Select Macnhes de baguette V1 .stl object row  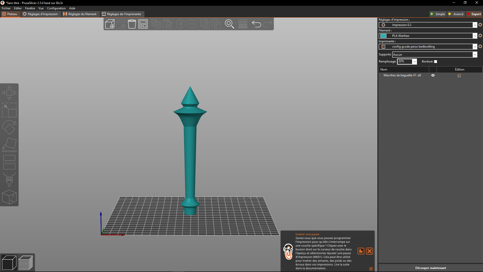(402, 75)
